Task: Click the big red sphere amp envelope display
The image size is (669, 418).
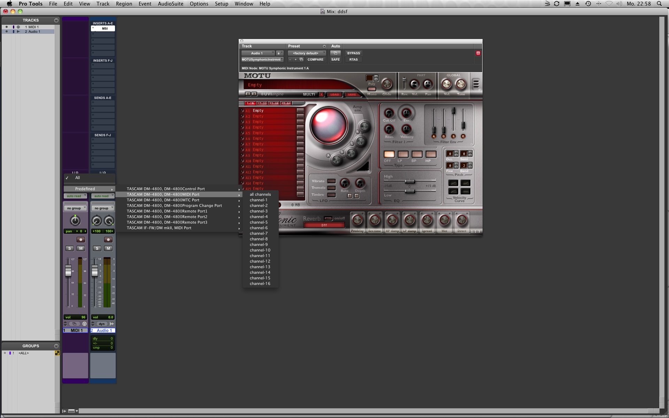Action: point(329,125)
